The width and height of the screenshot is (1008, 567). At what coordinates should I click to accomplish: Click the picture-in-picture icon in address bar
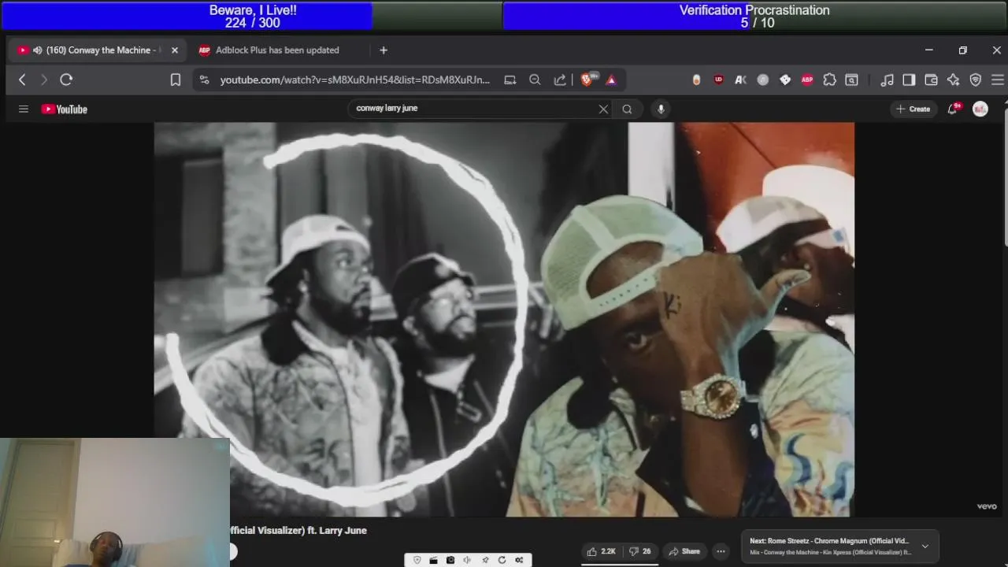click(x=510, y=80)
